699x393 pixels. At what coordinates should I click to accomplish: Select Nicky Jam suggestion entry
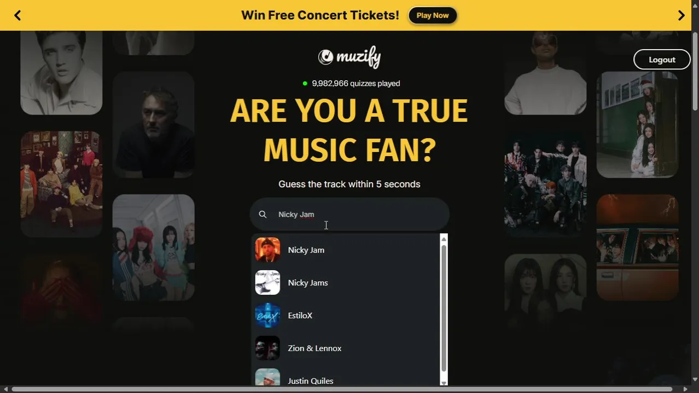(x=346, y=250)
